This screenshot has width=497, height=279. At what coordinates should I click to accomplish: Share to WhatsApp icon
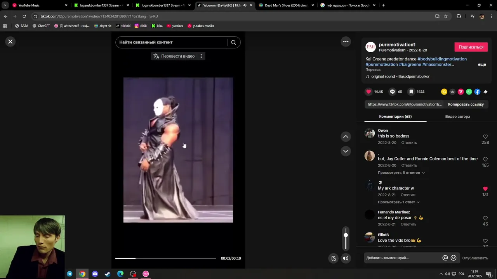point(469,92)
